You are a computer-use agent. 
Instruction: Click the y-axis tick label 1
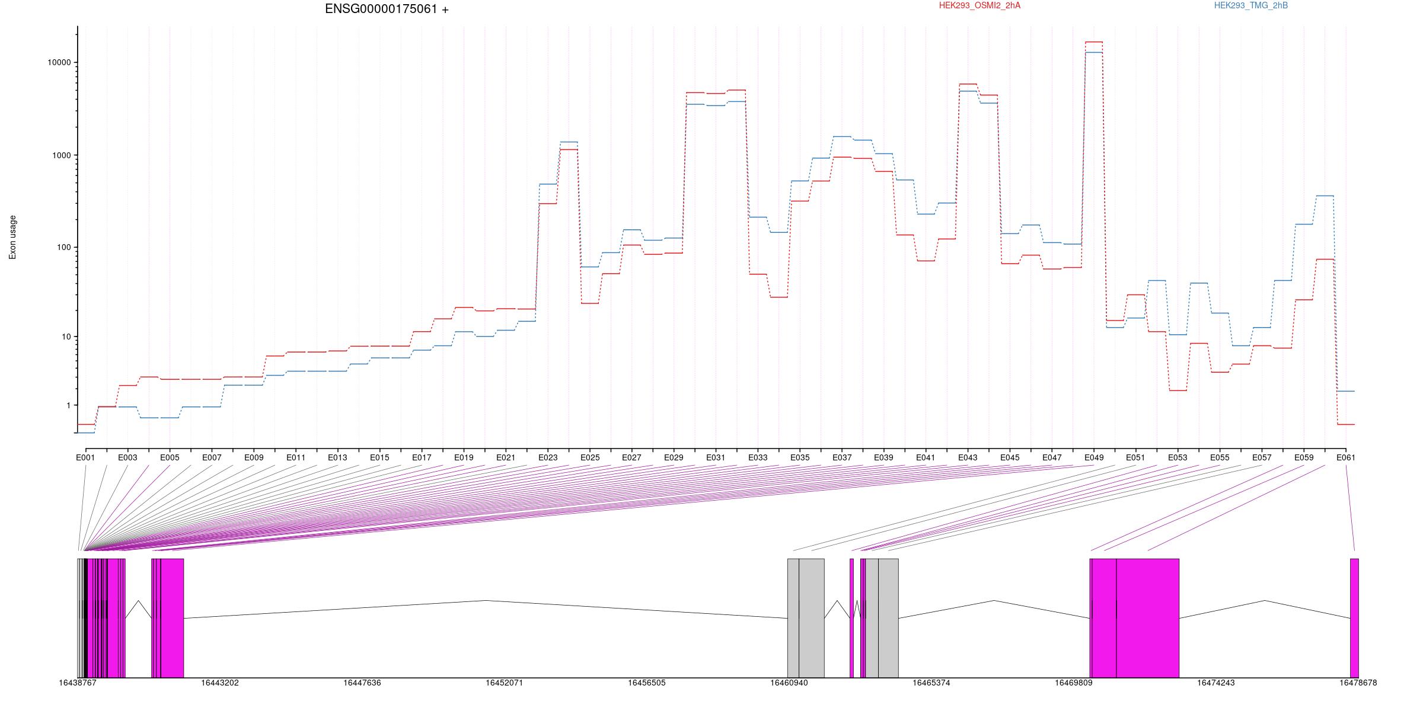(69, 405)
